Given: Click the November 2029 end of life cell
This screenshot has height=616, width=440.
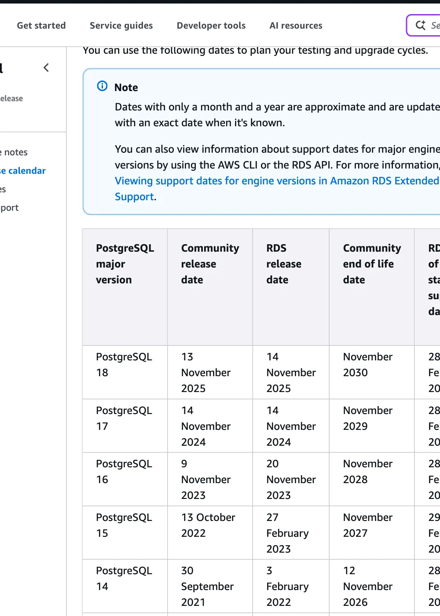Looking at the screenshot, I should [372, 426].
